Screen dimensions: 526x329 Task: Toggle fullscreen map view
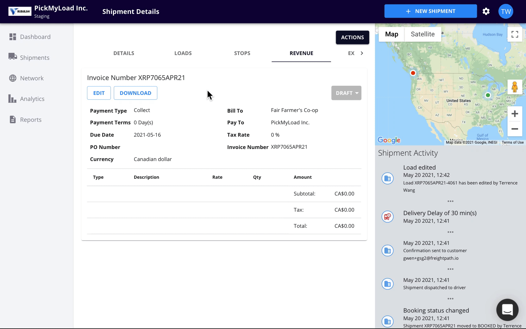515,34
